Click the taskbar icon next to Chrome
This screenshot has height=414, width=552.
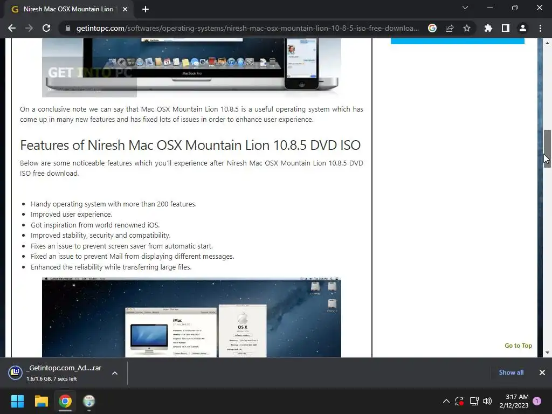tap(89, 401)
